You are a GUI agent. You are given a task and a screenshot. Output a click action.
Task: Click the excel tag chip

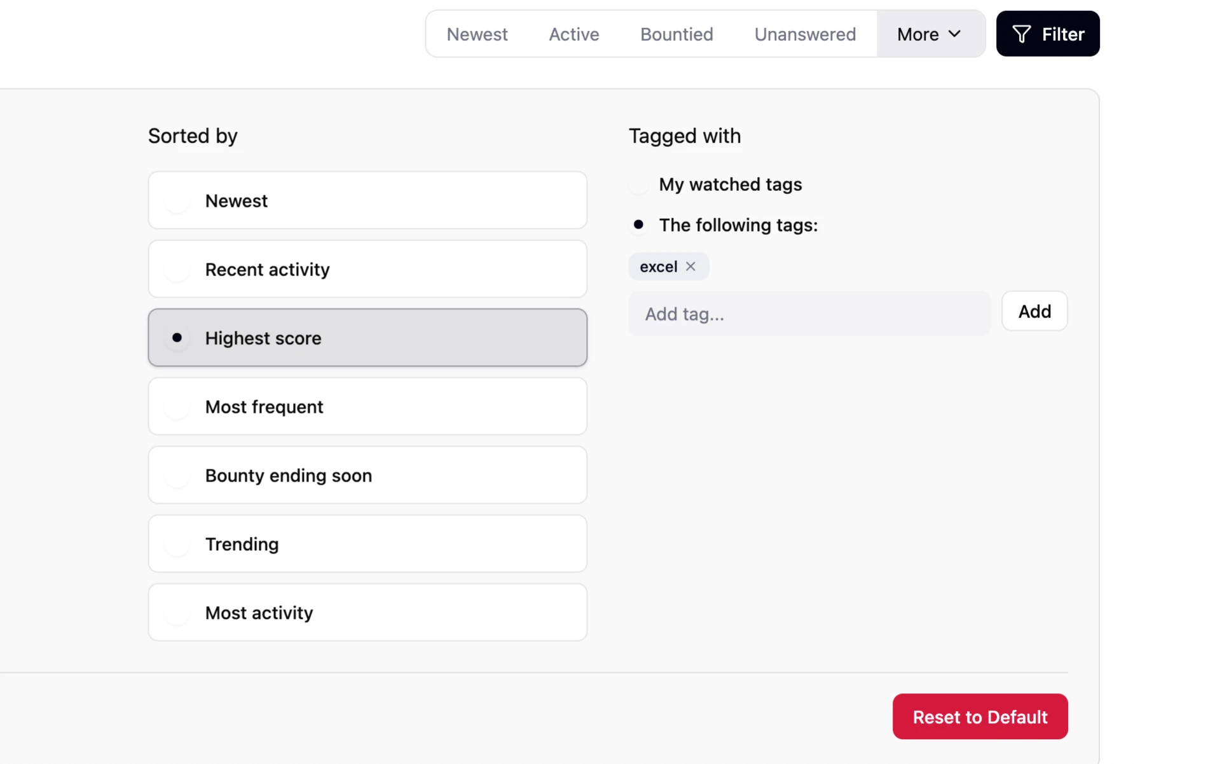tap(658, 267)
